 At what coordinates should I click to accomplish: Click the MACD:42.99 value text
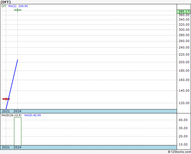point(33,115)
